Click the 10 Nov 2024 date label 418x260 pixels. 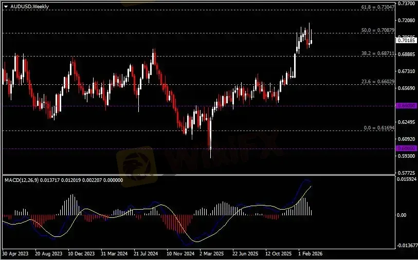(180, 254)
